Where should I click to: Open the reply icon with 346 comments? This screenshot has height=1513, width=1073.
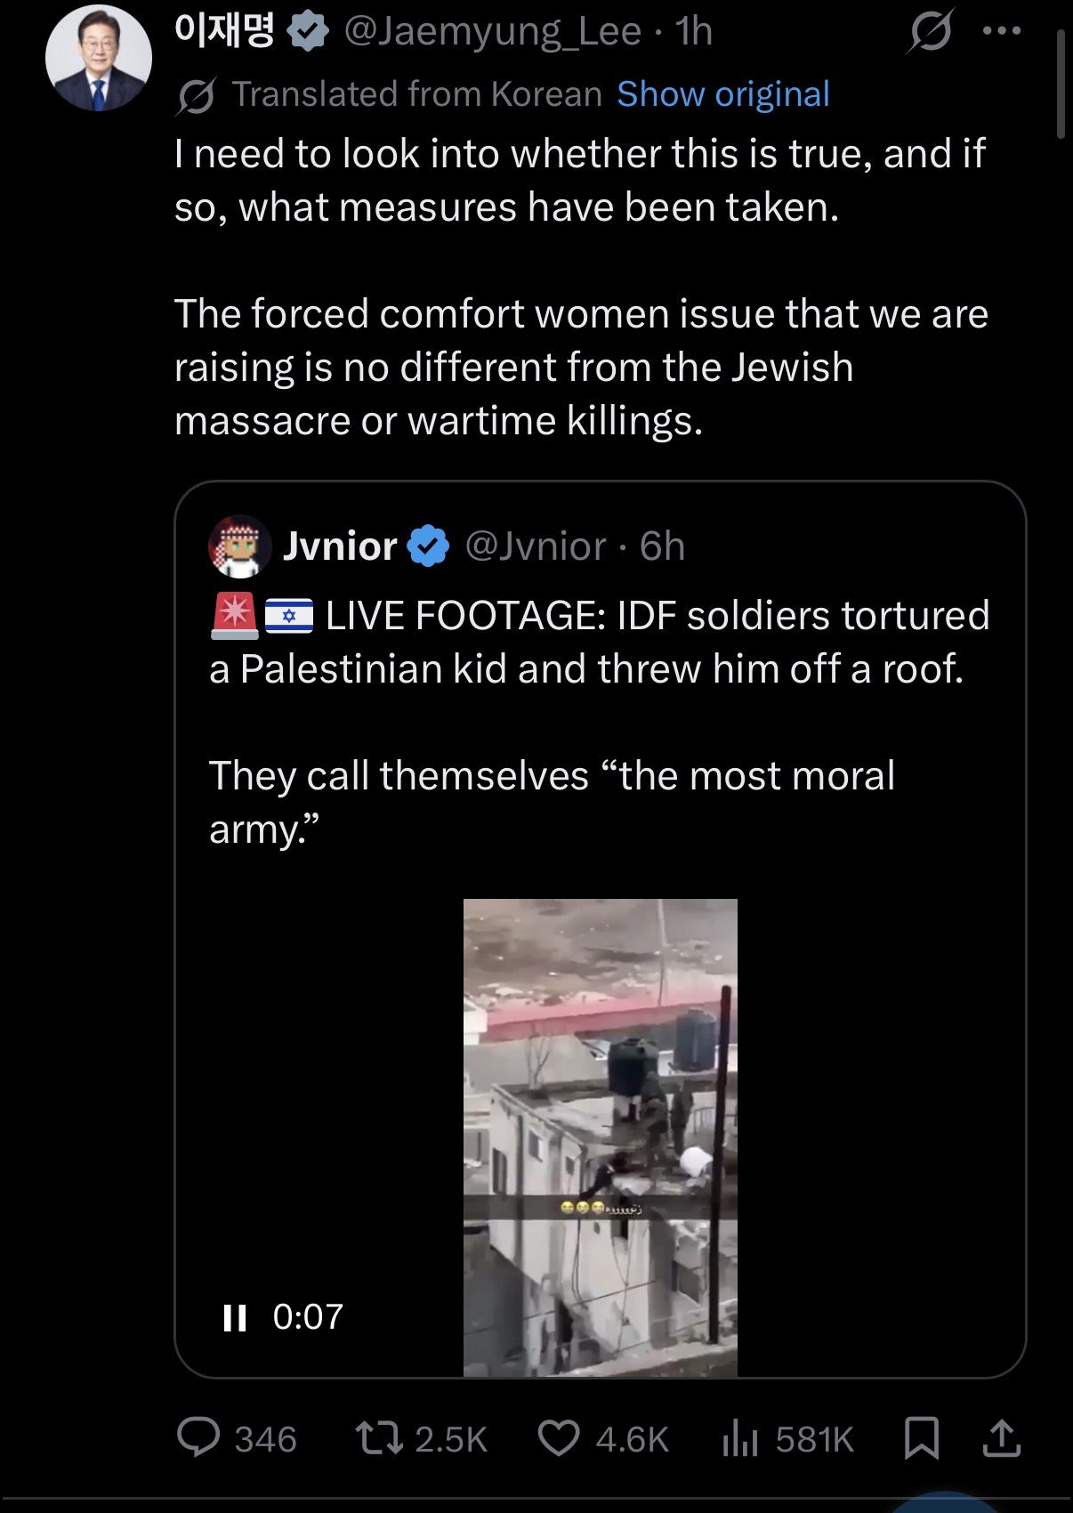(198, 1437)
